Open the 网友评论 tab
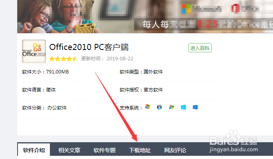The image size is (273, 159). tap(175, 150)
